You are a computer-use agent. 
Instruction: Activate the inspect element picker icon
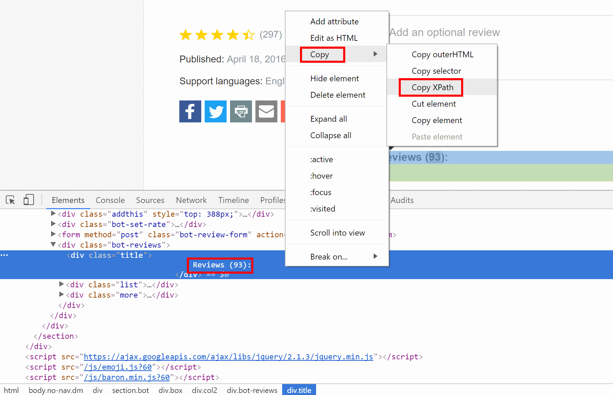tap(10, 200)
